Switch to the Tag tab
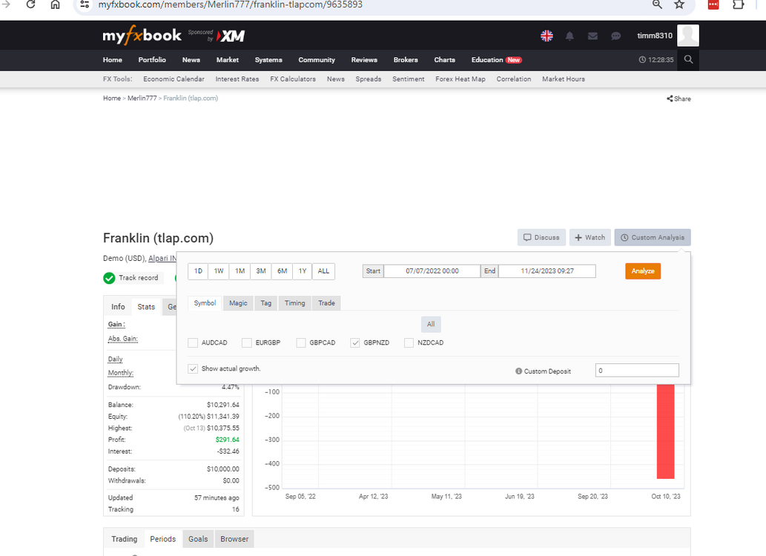 (x=265, y=303)
